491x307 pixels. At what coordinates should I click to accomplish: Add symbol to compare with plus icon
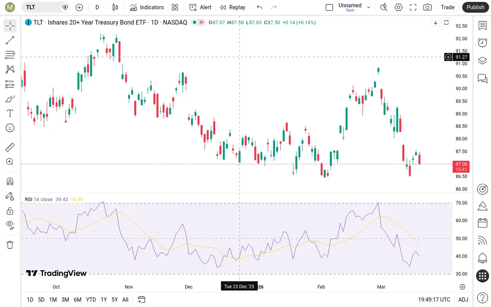pos(79,7)
